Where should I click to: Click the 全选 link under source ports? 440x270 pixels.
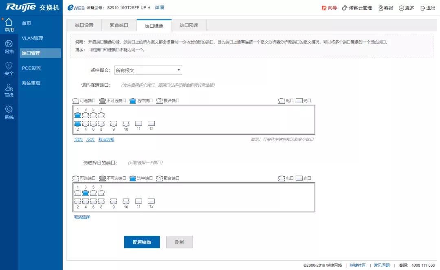(78, 139)
